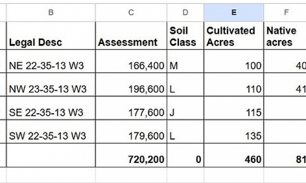The width and height of the screenshot is (306, 183).
Task: Select assessment total 720,200
Action: [131, 155]
